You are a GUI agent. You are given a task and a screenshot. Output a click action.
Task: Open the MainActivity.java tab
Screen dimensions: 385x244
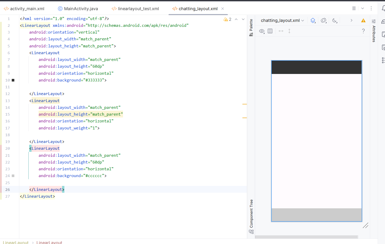(x=78, y=9)
